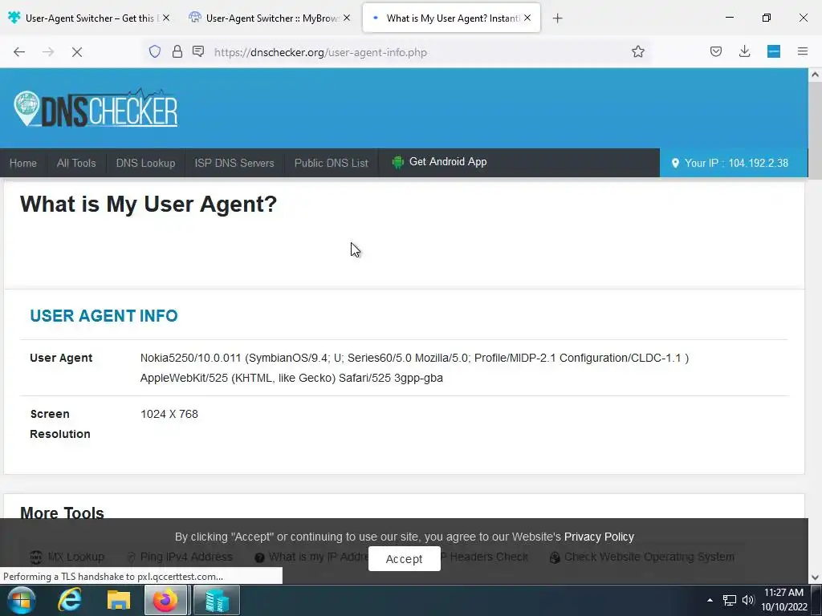Open network status tray icon

[729, 600]
